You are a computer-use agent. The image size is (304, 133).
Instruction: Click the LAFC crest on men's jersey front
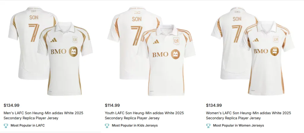tap(75, 39)
